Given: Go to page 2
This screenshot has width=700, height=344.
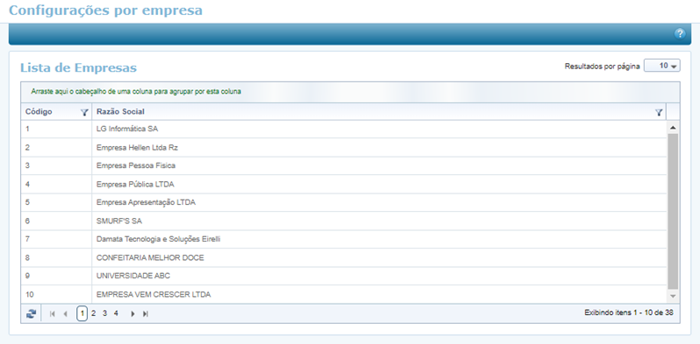Looking at the screenshot, I should tap(93, 313).
